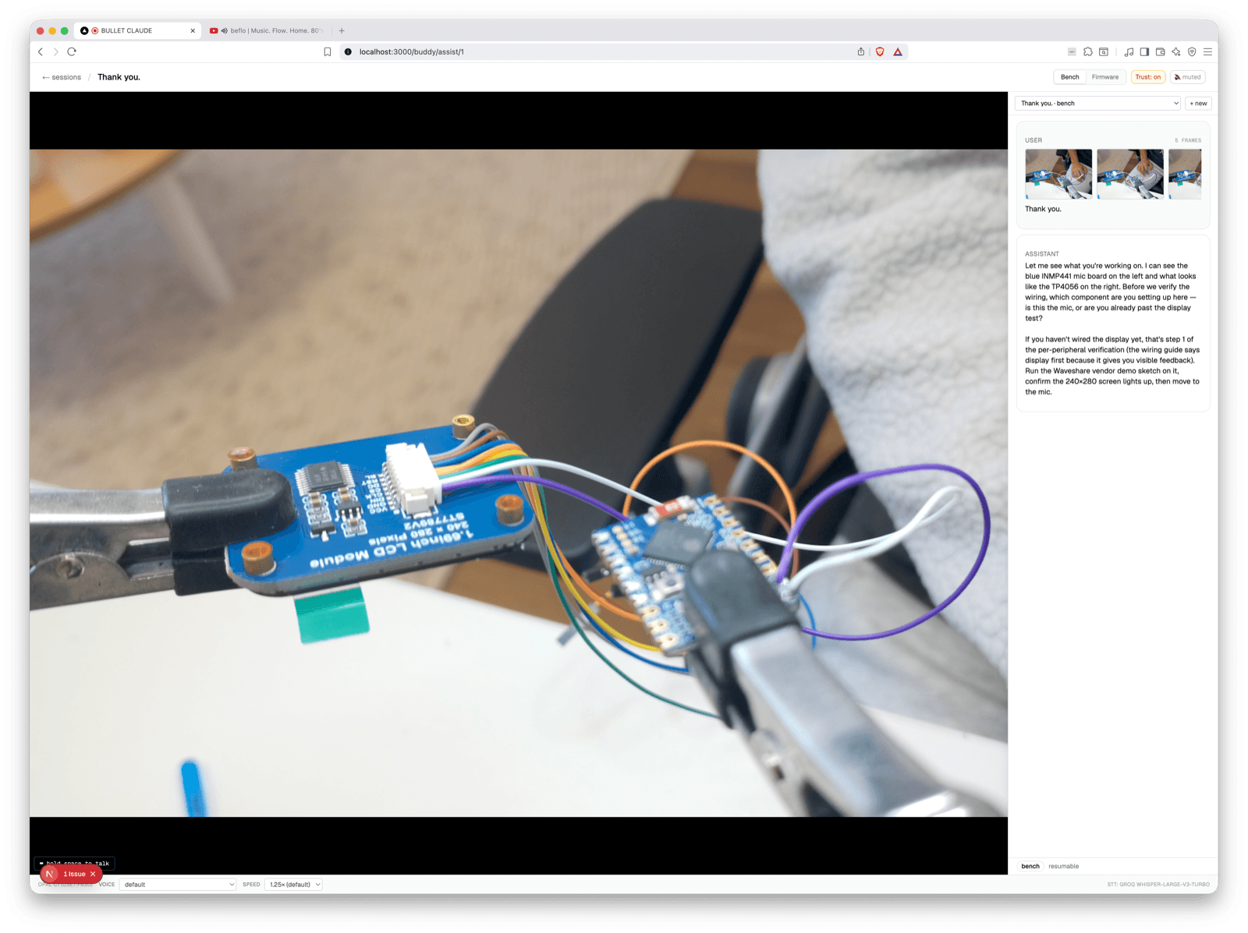The height and width of the screenshot is (933, 1248).
Task: Toggle the browser sidebar panel
Action: [1144, 52]
